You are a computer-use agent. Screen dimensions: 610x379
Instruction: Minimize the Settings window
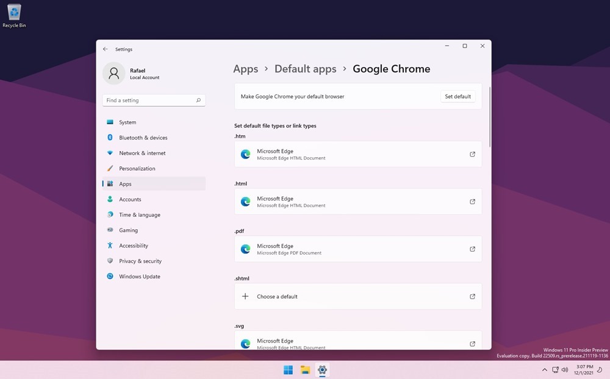point(447,46)
